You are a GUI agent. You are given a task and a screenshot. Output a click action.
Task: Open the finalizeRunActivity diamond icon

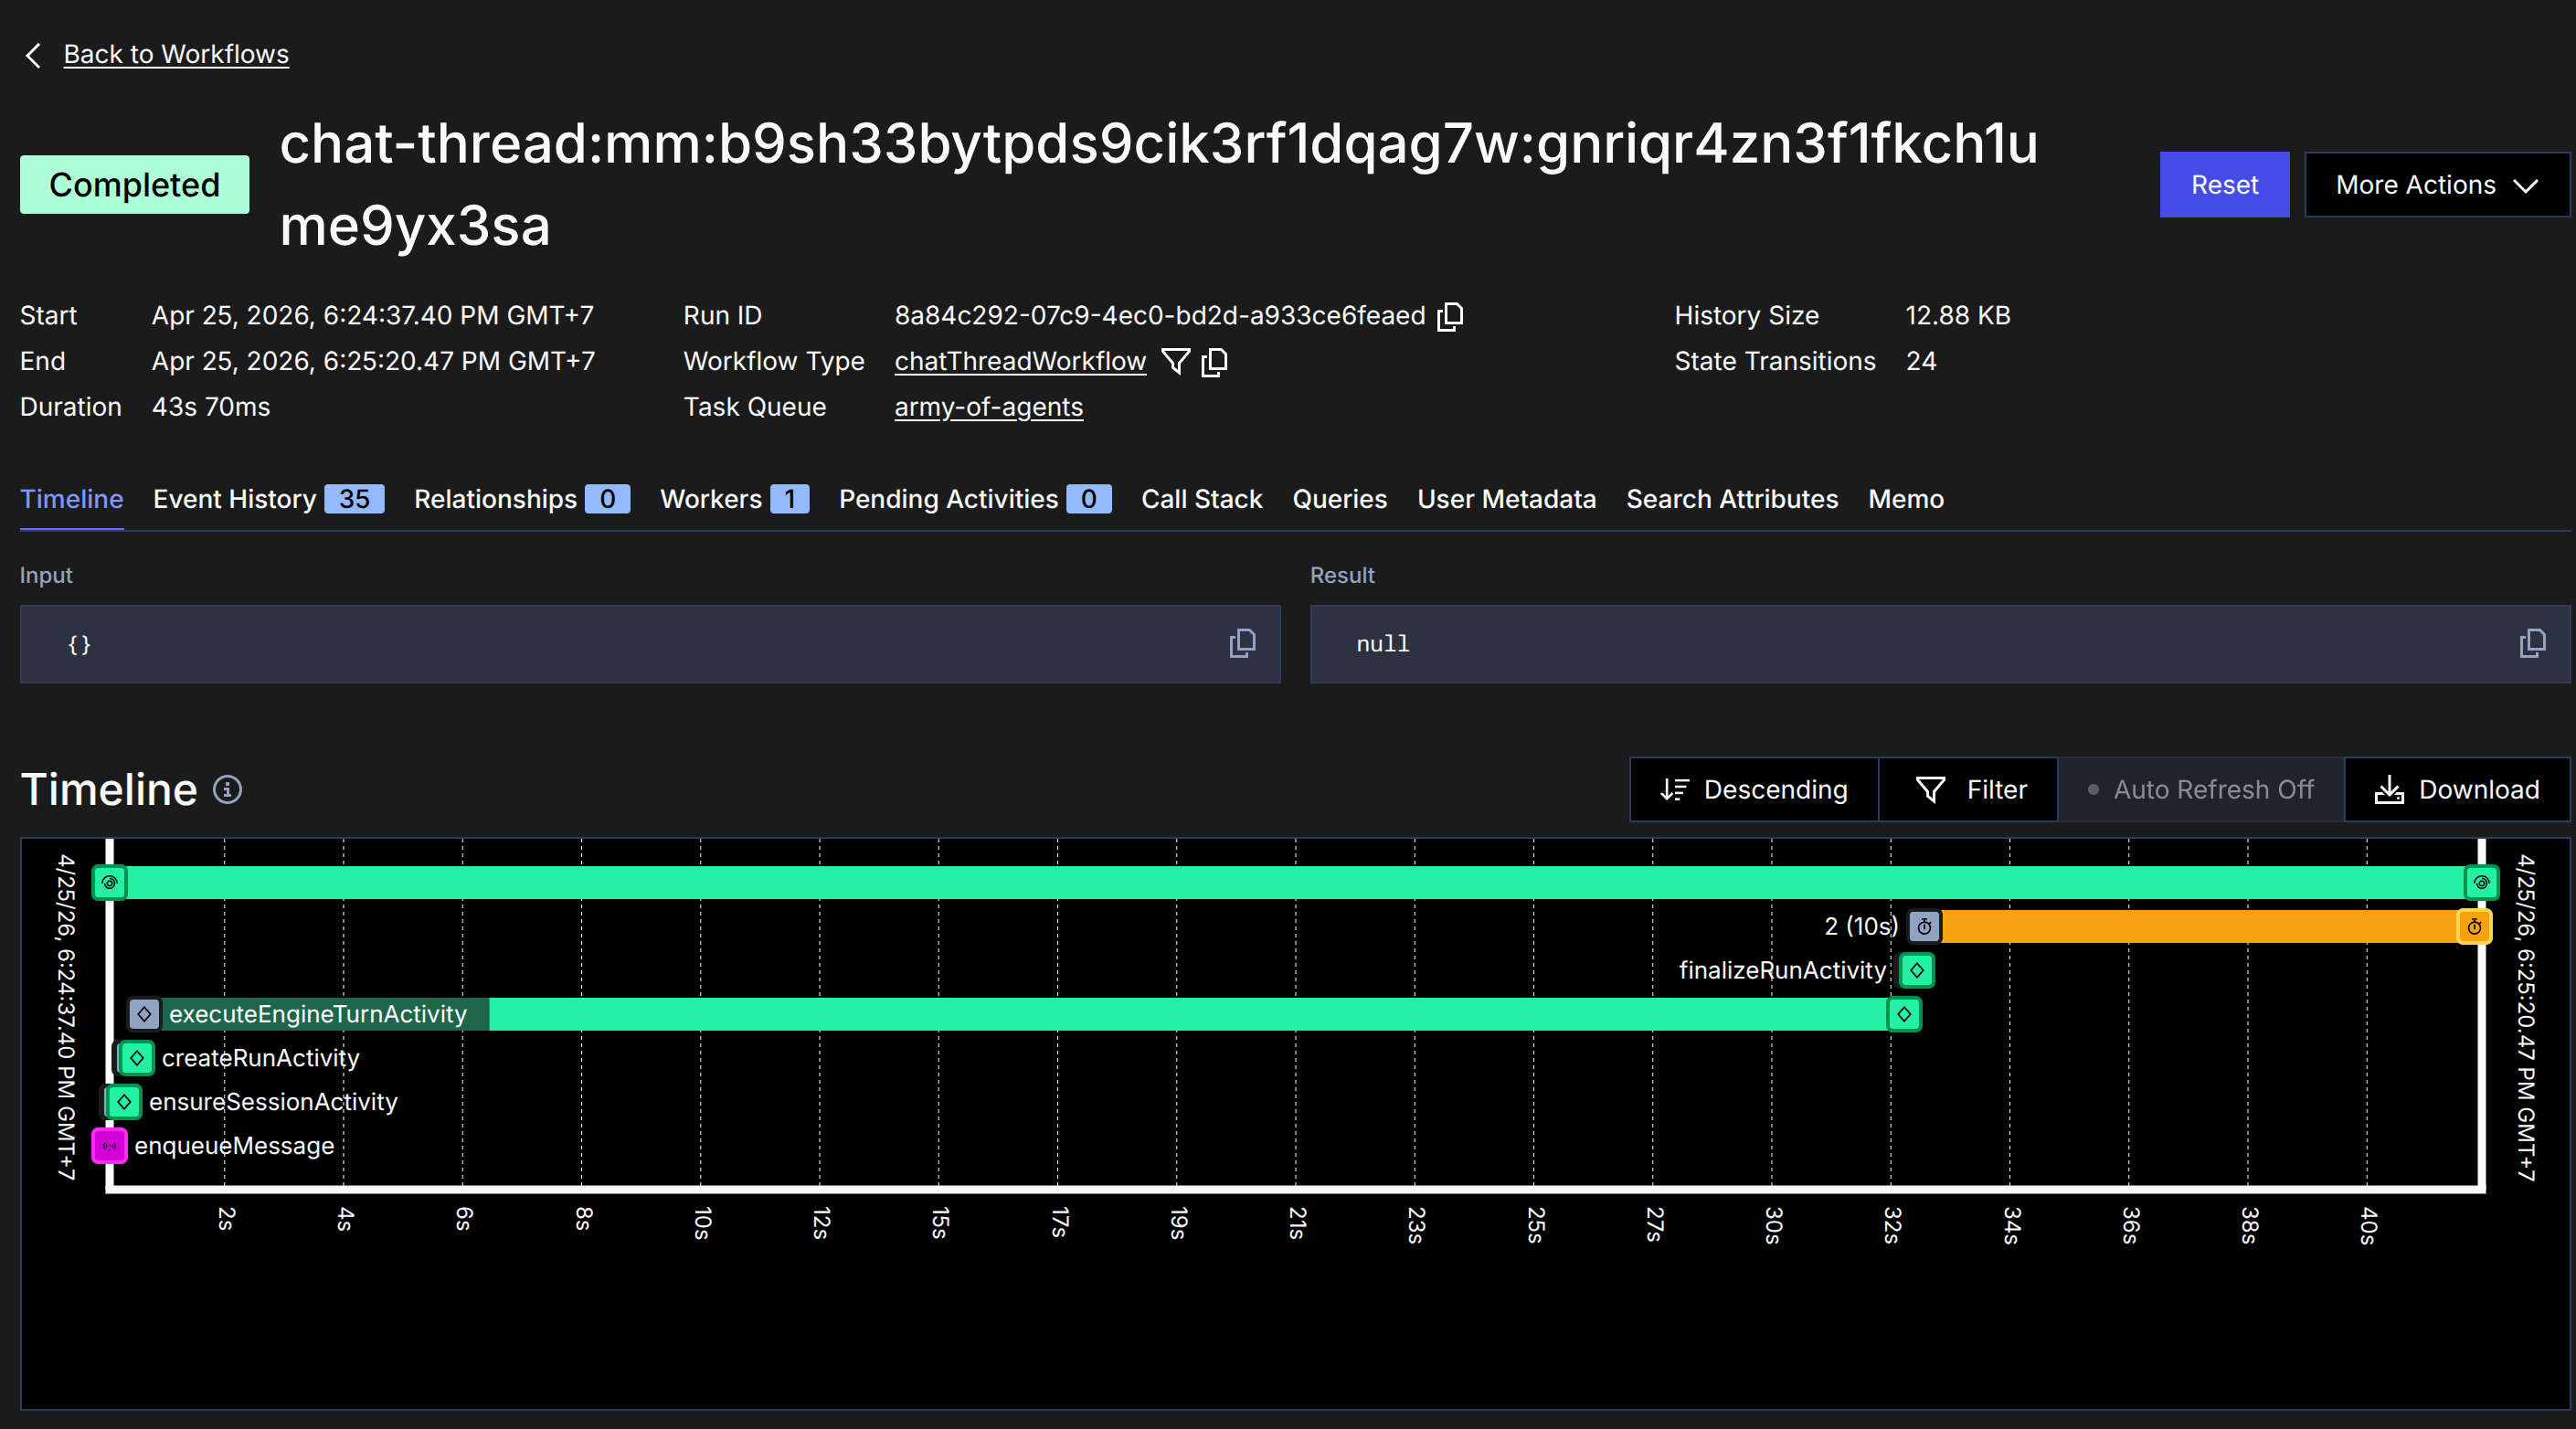(1917, 970)
